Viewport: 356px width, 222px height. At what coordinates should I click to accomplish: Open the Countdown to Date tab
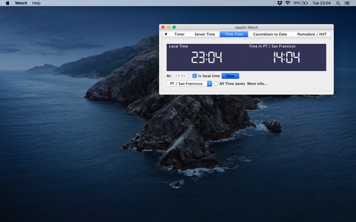[270, 34]
